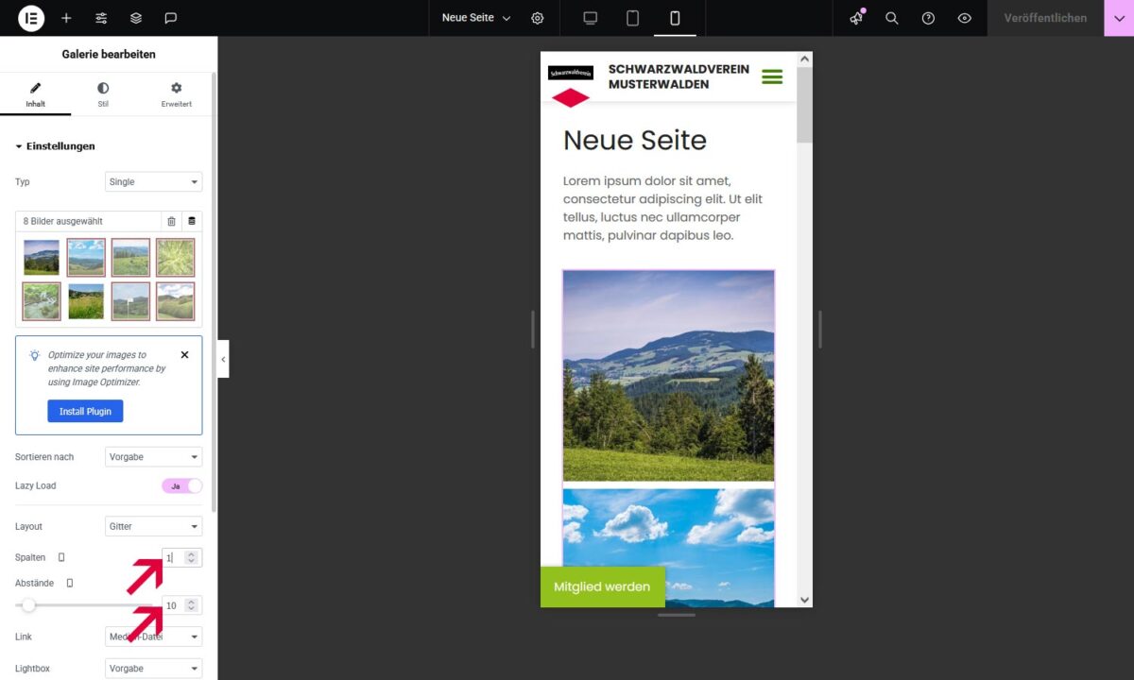1134x680 pixels.
Task: Preview changes with the eye icon
Action: [x=964, y=18]
